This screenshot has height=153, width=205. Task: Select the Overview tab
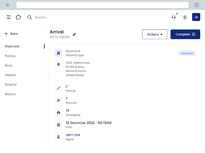12,46
